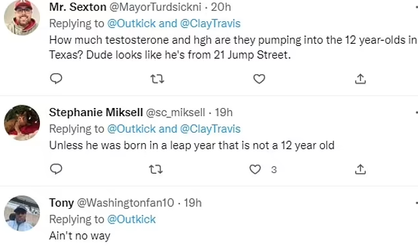Share Mr. Sexton's tweet
This screenshot has width=418, height=248.
pyautogui.click(x=360, y=79)
